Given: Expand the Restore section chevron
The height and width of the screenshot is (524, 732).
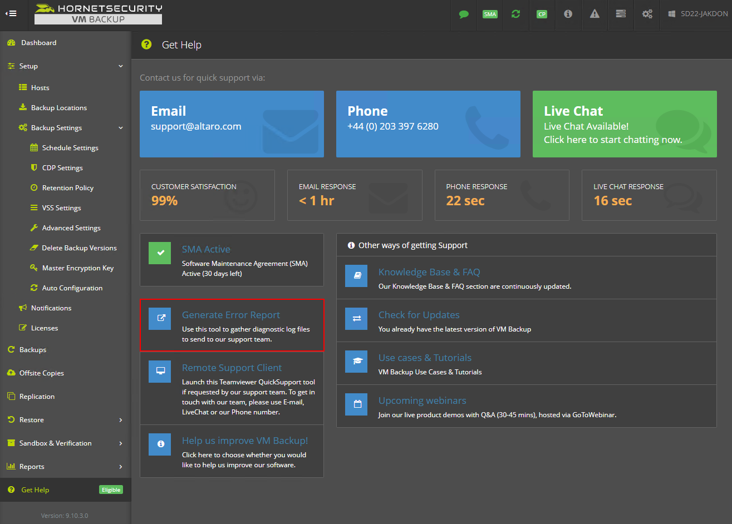Looking at the screenshot, I should [x=121, y=420].
